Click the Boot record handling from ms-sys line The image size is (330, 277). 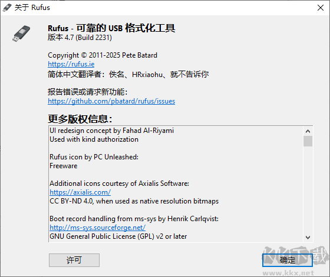pos(134,219)
